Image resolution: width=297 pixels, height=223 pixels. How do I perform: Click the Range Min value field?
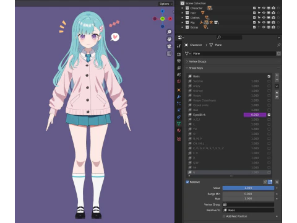point(248,194)
